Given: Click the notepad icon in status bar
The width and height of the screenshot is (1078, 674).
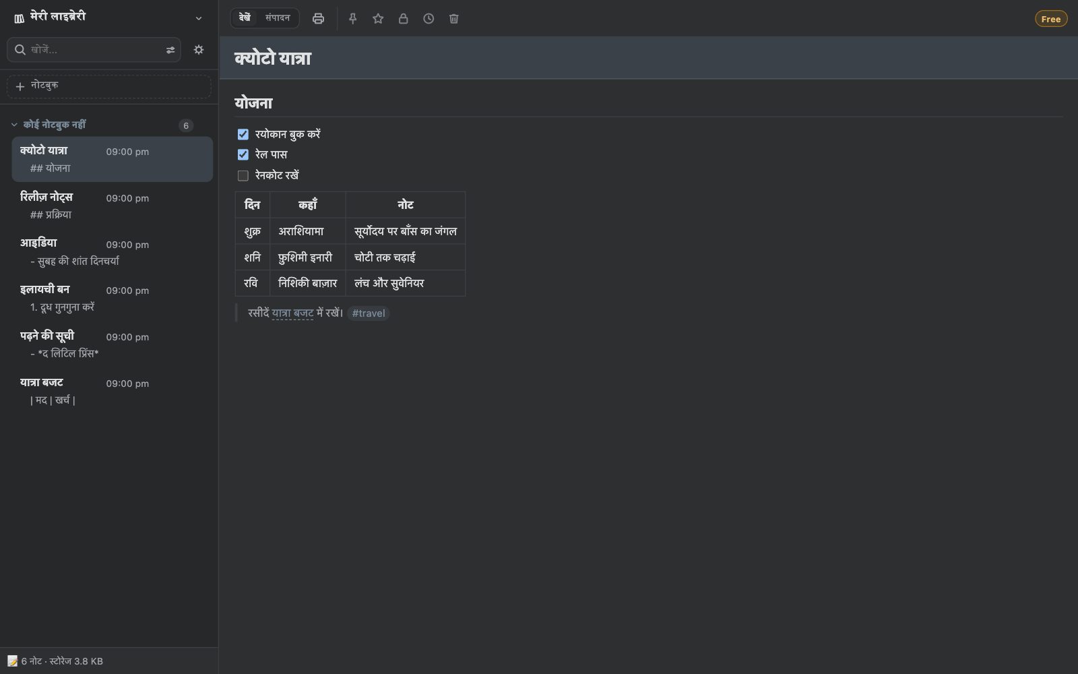Looking at the screenshot, I should (x=13, y=661).
